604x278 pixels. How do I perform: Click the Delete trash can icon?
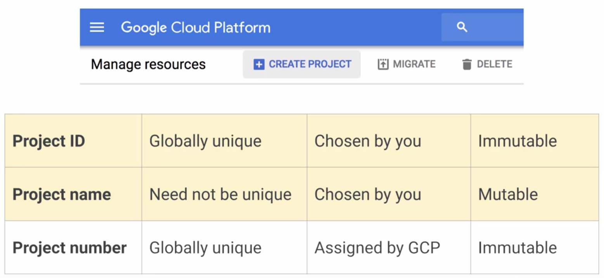tap(467, 64)
